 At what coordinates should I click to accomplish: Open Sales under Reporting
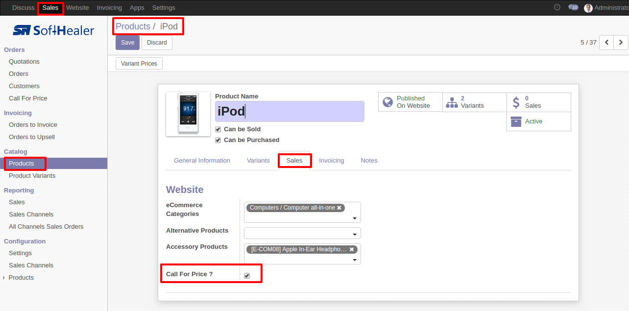pyautogui.click(x=17, y=202)
